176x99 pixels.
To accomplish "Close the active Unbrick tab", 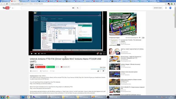I will pos(18,1).
